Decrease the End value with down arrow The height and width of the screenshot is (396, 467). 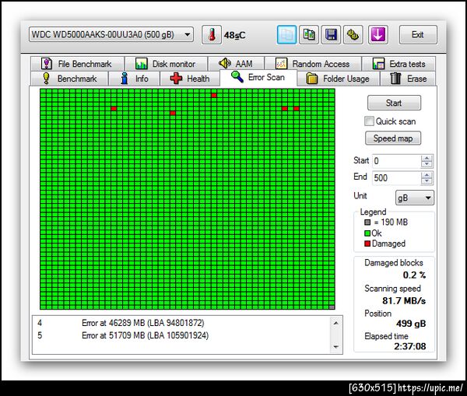427,180
